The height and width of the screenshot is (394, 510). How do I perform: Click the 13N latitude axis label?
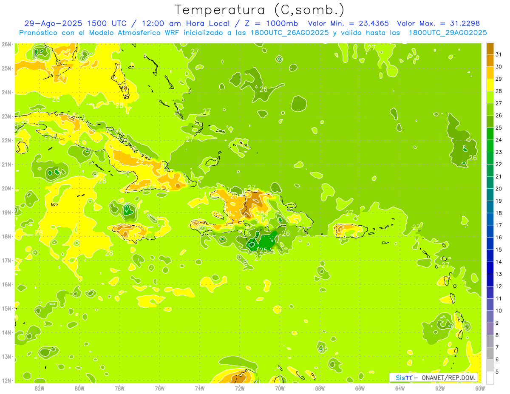[x=6, y=356]
